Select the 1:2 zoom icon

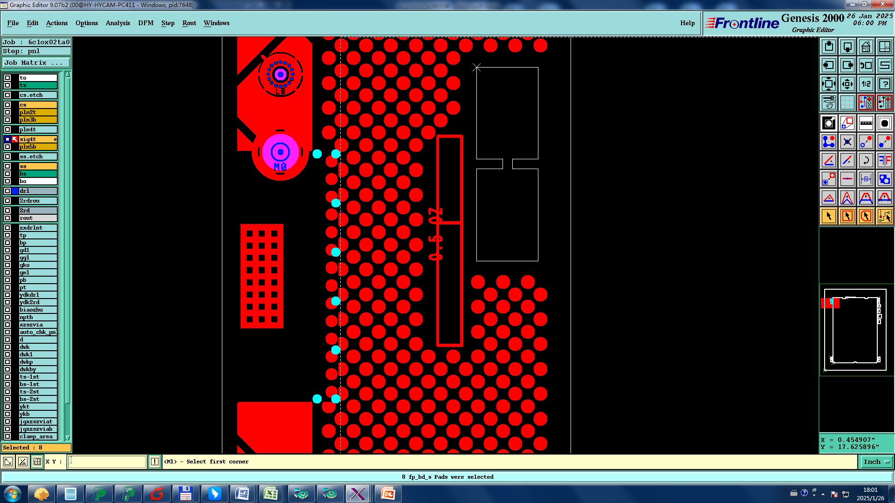tap(866, 84)
